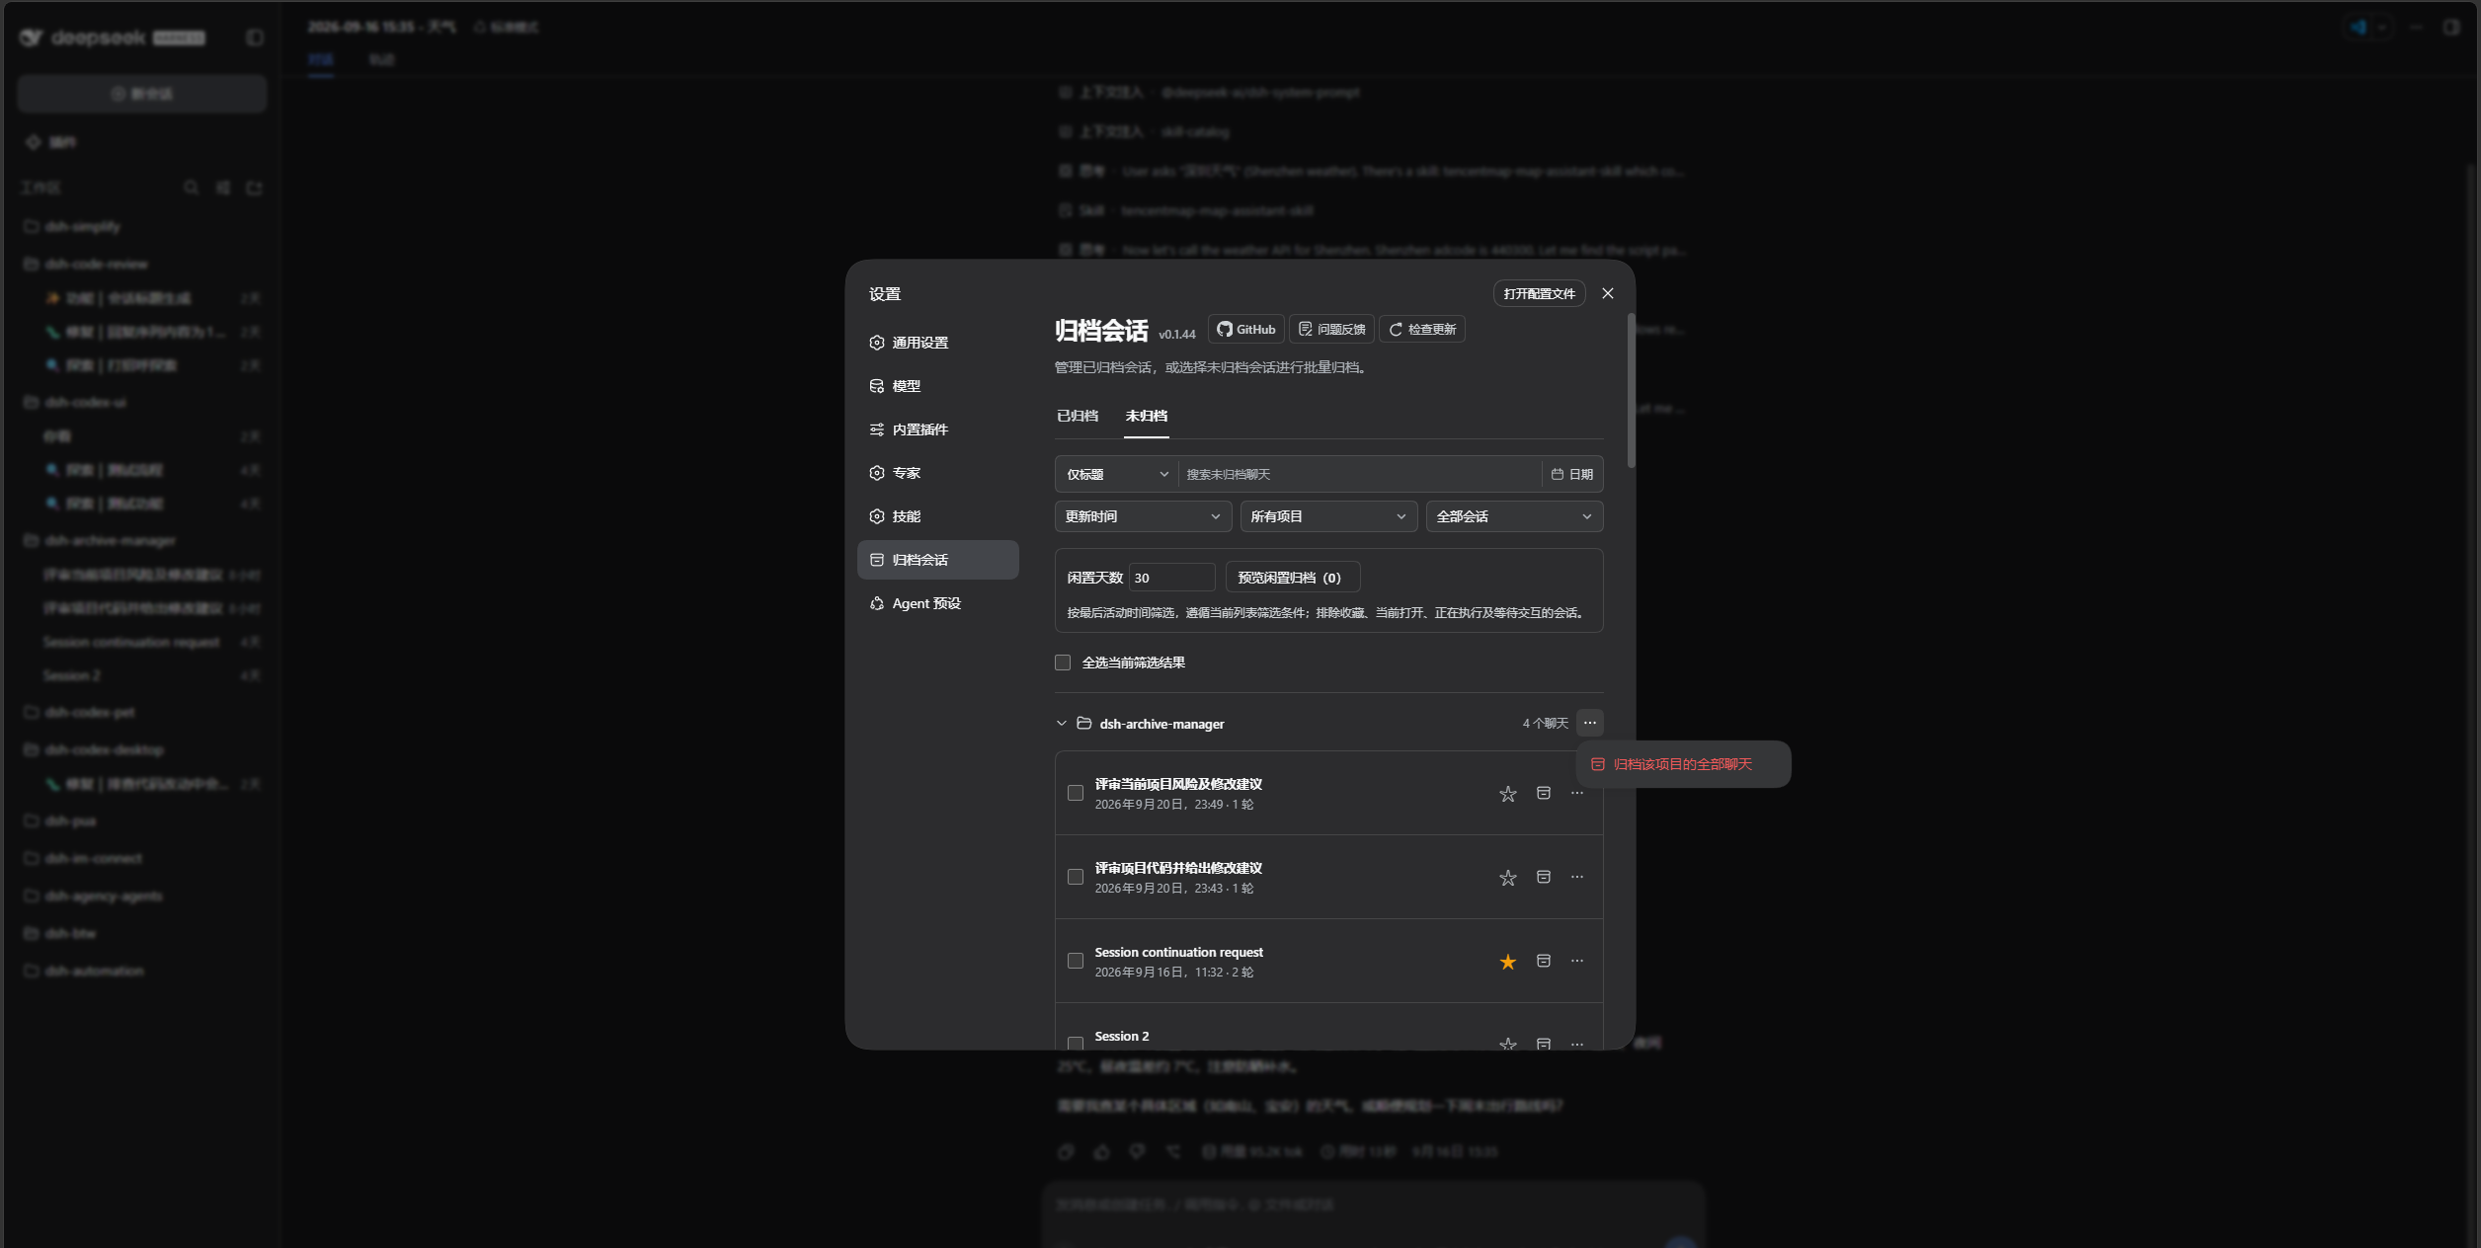Viewport: 2481px width, 1248px height.
Task: Open 模型 settings section
Action: (x=937, y=386)
